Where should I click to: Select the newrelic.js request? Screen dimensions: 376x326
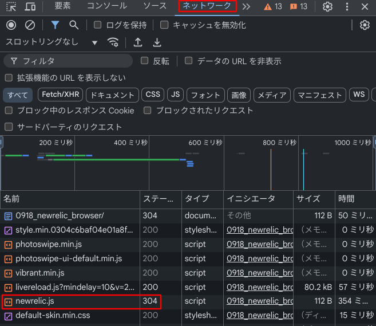click(188, 301)
